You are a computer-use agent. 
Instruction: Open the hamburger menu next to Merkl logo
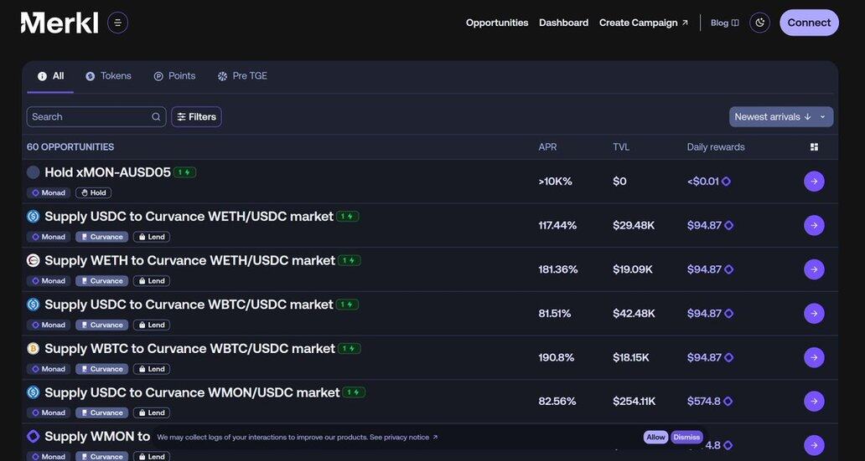point(117,23)
